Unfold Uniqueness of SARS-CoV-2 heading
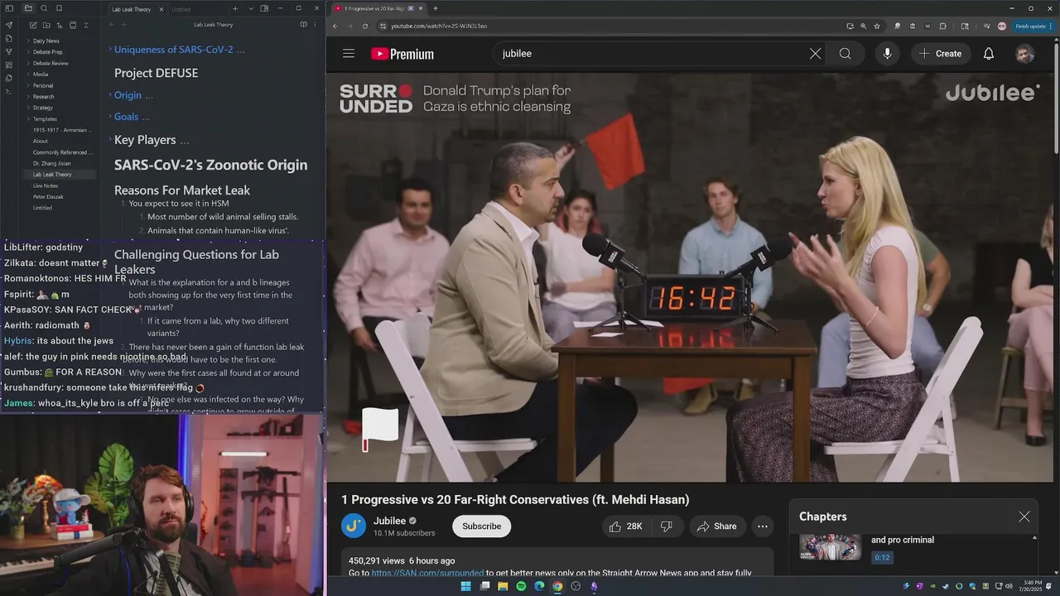The height and width of the screenshot is (596, 1060). pos(110,50)
